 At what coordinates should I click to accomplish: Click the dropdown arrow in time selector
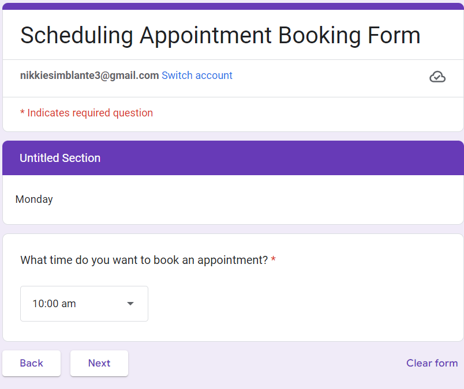pos(130,304)
